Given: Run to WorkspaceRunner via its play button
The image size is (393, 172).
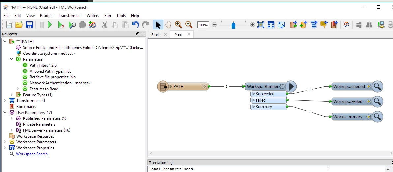Looking at the screenshot, I should (x=291, y=86).
